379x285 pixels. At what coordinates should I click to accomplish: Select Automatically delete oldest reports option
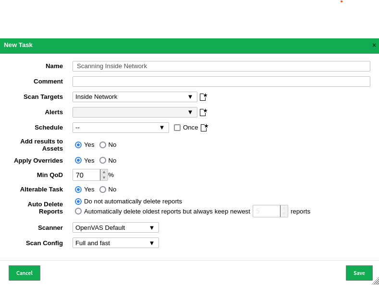coord(78,211)
